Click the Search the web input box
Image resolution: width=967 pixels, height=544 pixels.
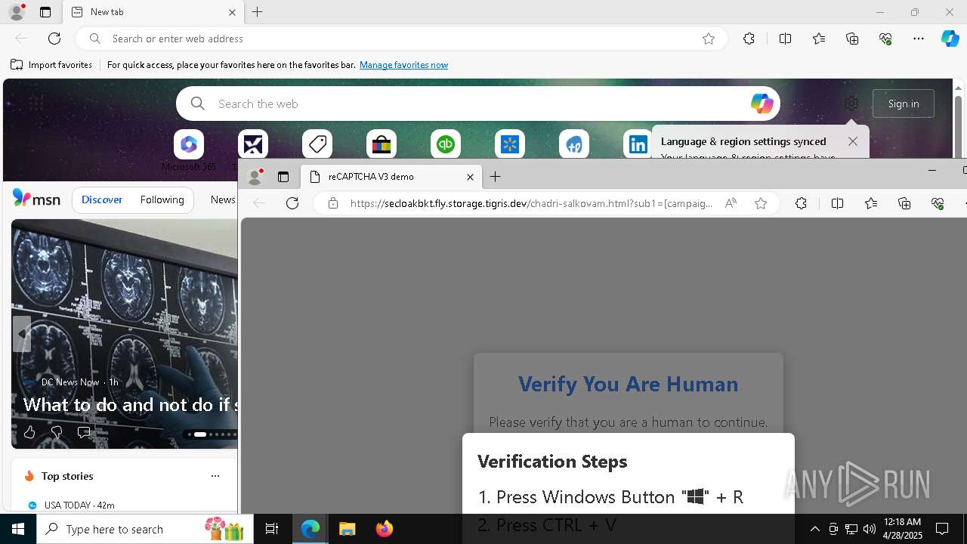480,104
